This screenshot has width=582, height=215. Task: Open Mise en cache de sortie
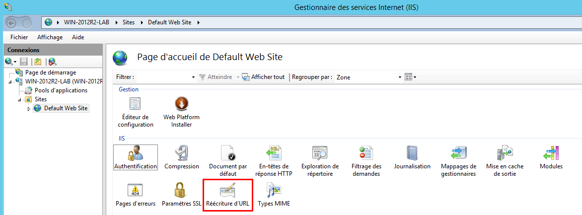pos(505,161)
